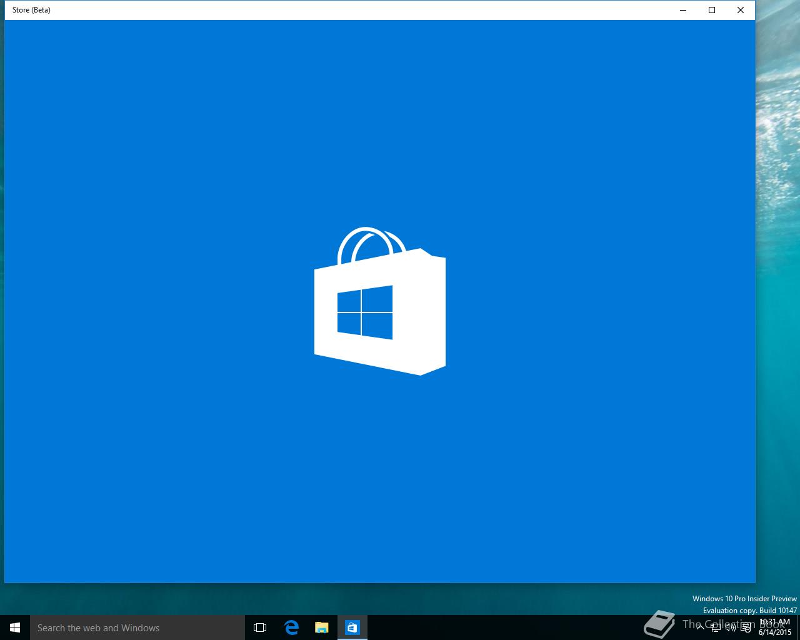
Task: Minimize the Store (Beta) window
Action: tap(683, 10)
